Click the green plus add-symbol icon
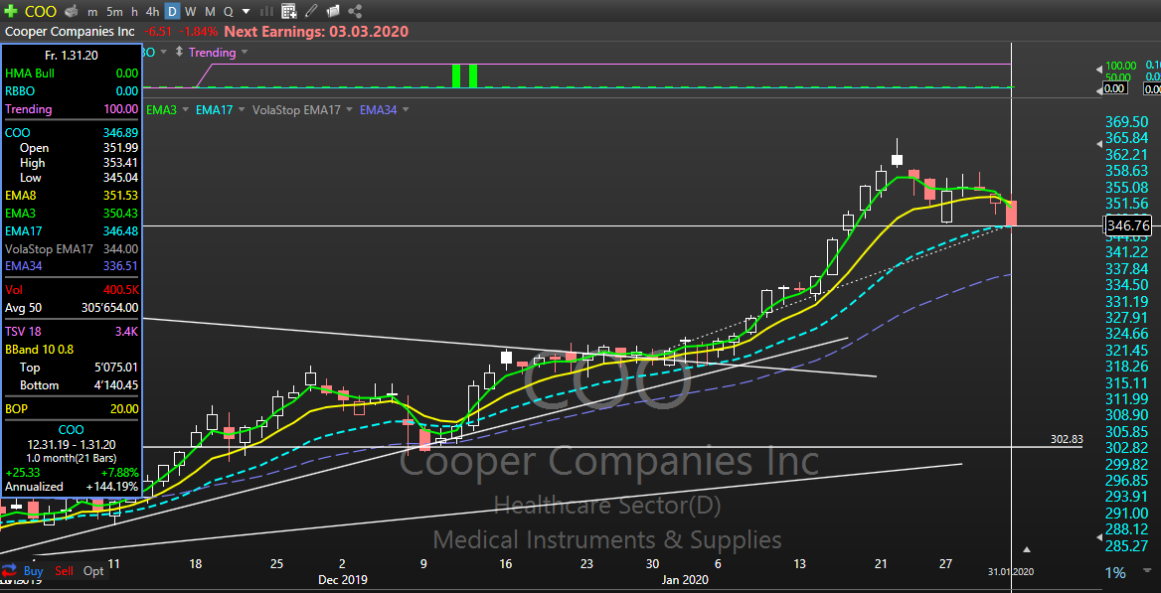The width and height of the screenshot is (1161, 593). 10,11
